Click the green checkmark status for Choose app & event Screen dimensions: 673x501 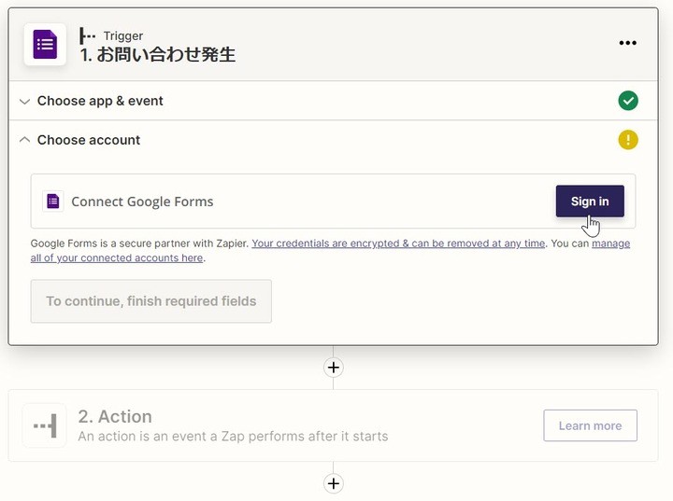pyautogui.click(x=628, y=101)
